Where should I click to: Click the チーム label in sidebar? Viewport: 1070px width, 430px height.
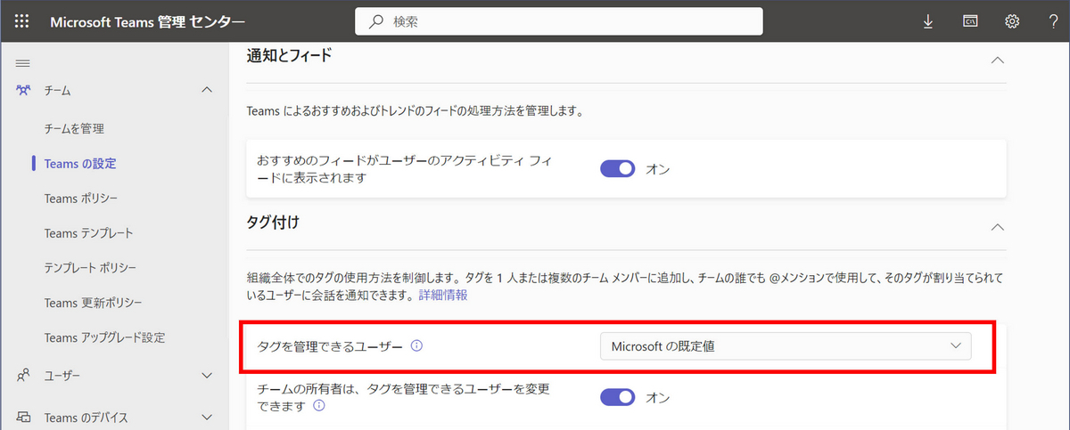pos(58,90)
